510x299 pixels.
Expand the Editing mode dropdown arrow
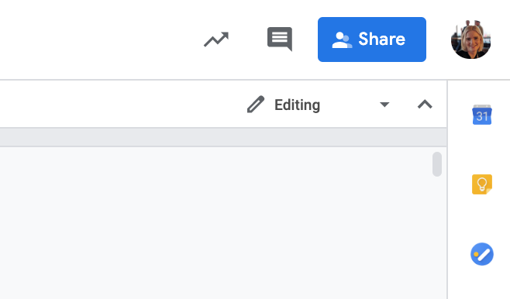[x=384, y=105]
